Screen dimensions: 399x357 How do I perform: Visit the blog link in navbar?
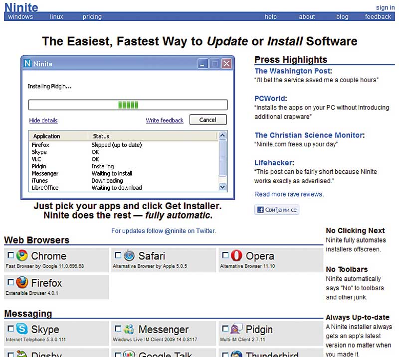[342, 17]
